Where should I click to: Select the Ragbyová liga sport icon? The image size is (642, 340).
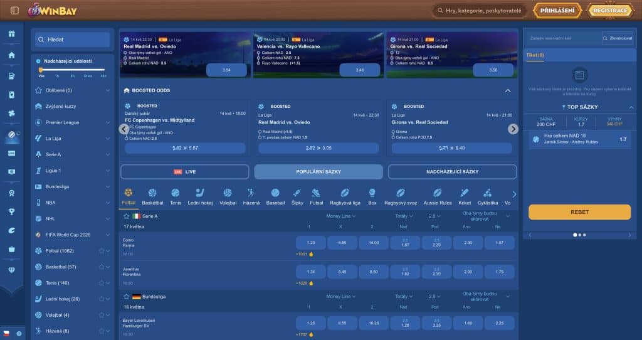click(345, 196)
